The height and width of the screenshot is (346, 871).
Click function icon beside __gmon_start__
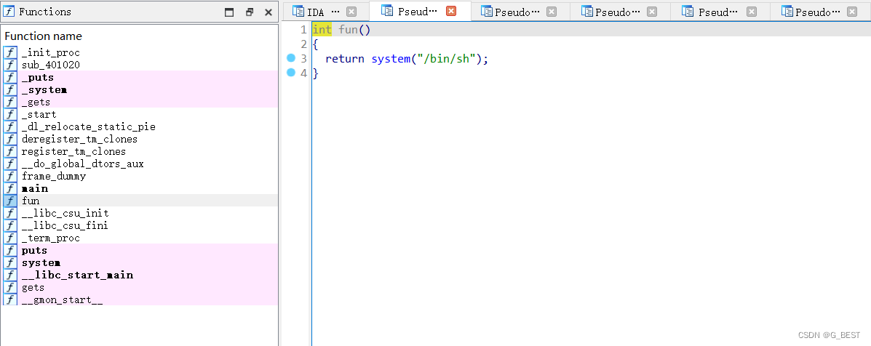pos(10,300)
